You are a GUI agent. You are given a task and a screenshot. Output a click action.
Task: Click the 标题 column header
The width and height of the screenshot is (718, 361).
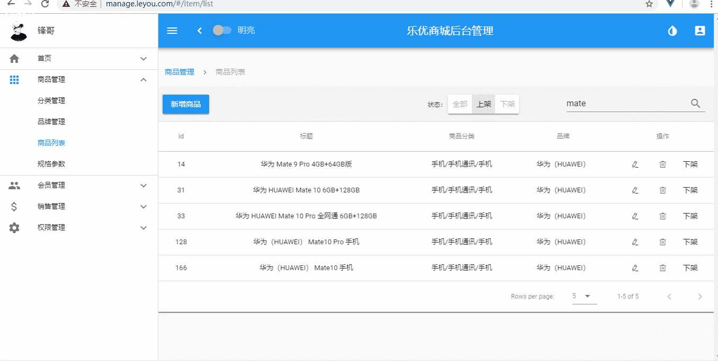point(307,136)
